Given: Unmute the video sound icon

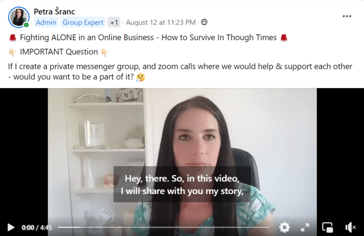Looking at the screenshot, I should tap(350, 227).
